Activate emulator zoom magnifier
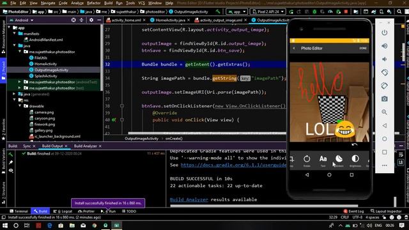The width and height of the screenshot is (409, 230). tap(385, 112)
